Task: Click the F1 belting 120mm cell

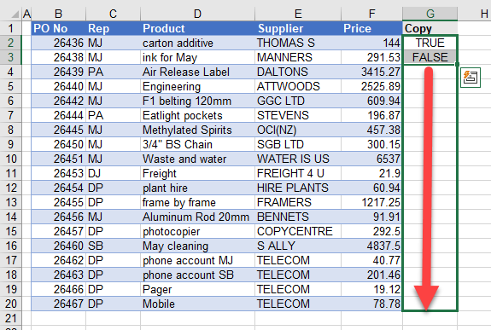Action: (x=197, y=101)
